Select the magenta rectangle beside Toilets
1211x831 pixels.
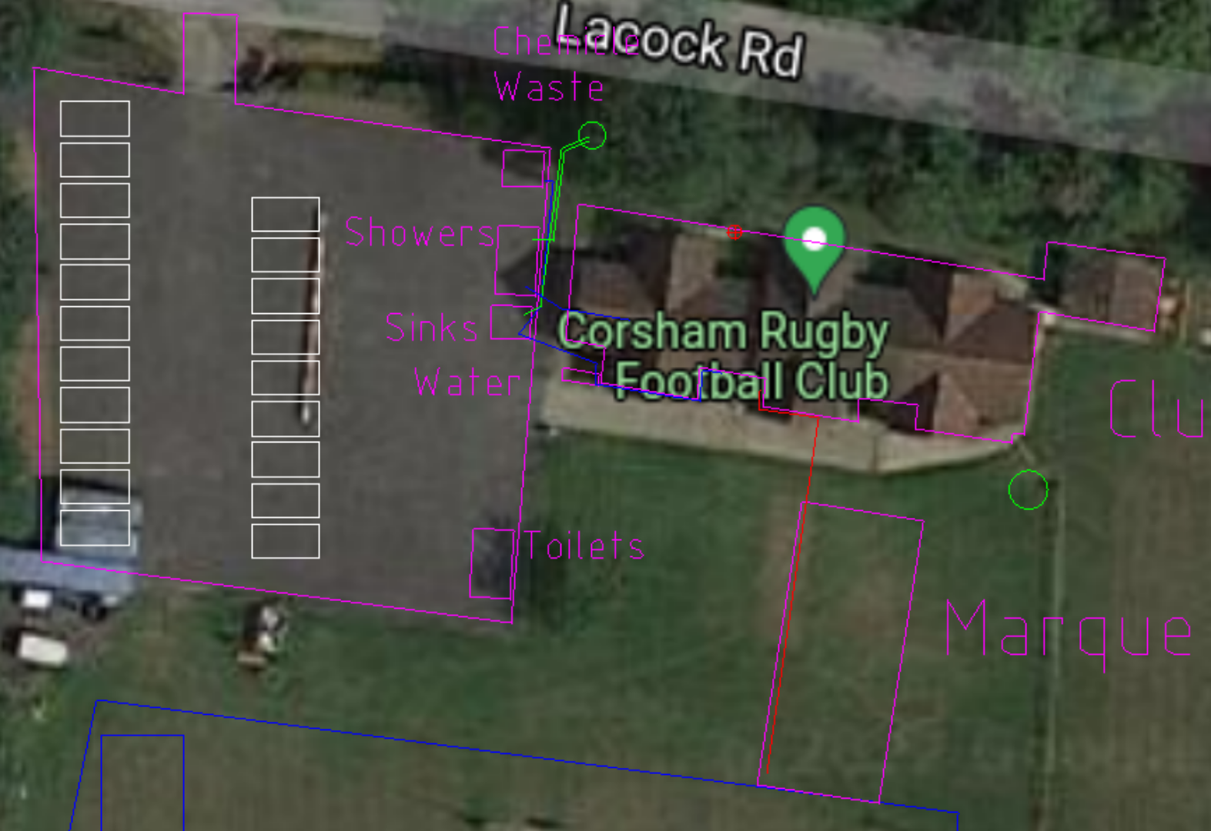pos(492,563)
